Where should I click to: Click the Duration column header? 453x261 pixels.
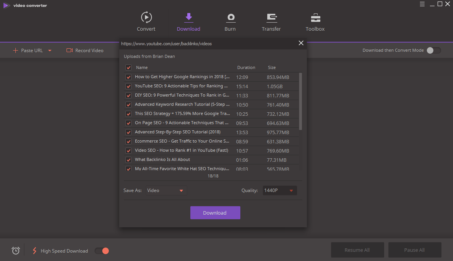246,67
